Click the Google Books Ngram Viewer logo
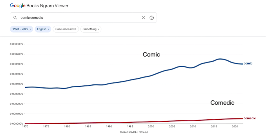This screenshot has width=266, height=135. [x=41, y=6]
